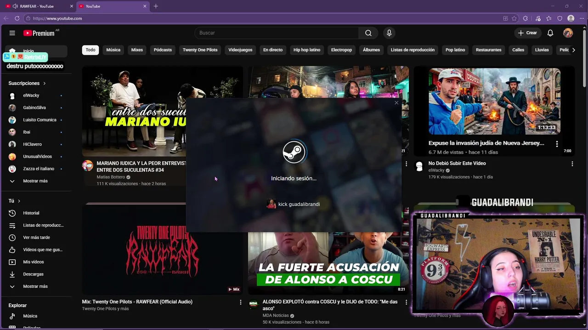Image resolution: width=588 pixels, height=330 pixels.
Task: Select the Twenty One Pilots chip
Action: click(x=200, y=50)
